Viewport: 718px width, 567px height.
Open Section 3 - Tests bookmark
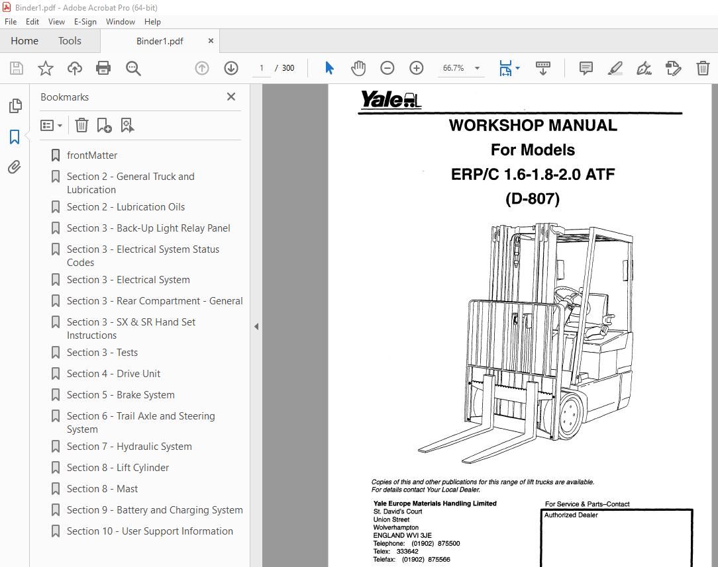point(102,353)
